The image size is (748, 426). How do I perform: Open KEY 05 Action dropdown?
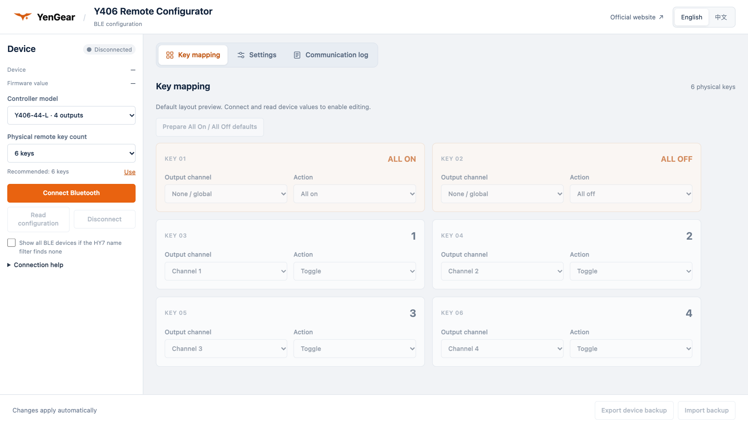pyautogui.click(x=355, y=349)
